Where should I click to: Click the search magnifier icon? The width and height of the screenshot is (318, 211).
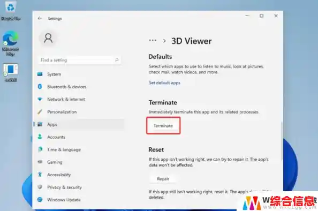pyautogui.click(x=117, y=60)
